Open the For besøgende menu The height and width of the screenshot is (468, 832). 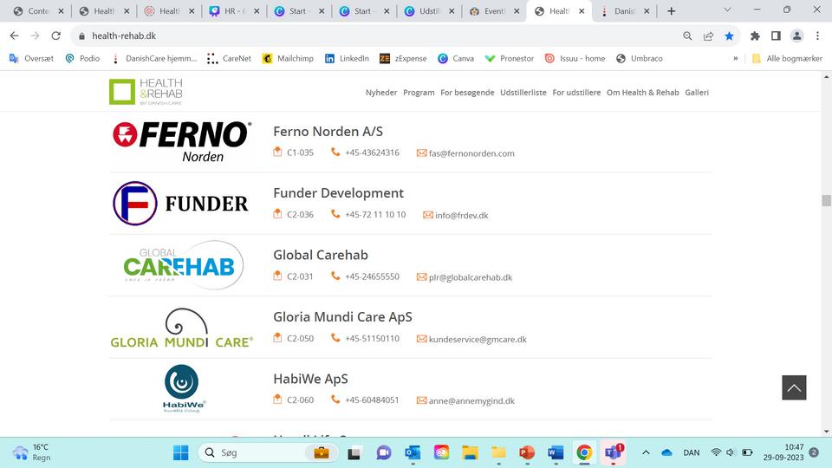[467, 93]
